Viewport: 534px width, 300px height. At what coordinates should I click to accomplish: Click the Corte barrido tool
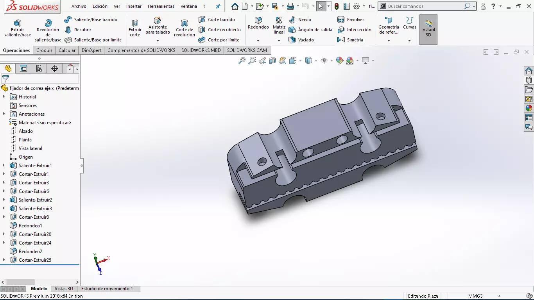[x=217, y=20]
